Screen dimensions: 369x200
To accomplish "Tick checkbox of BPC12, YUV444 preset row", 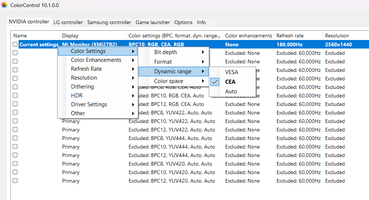I will pos(15,155).
